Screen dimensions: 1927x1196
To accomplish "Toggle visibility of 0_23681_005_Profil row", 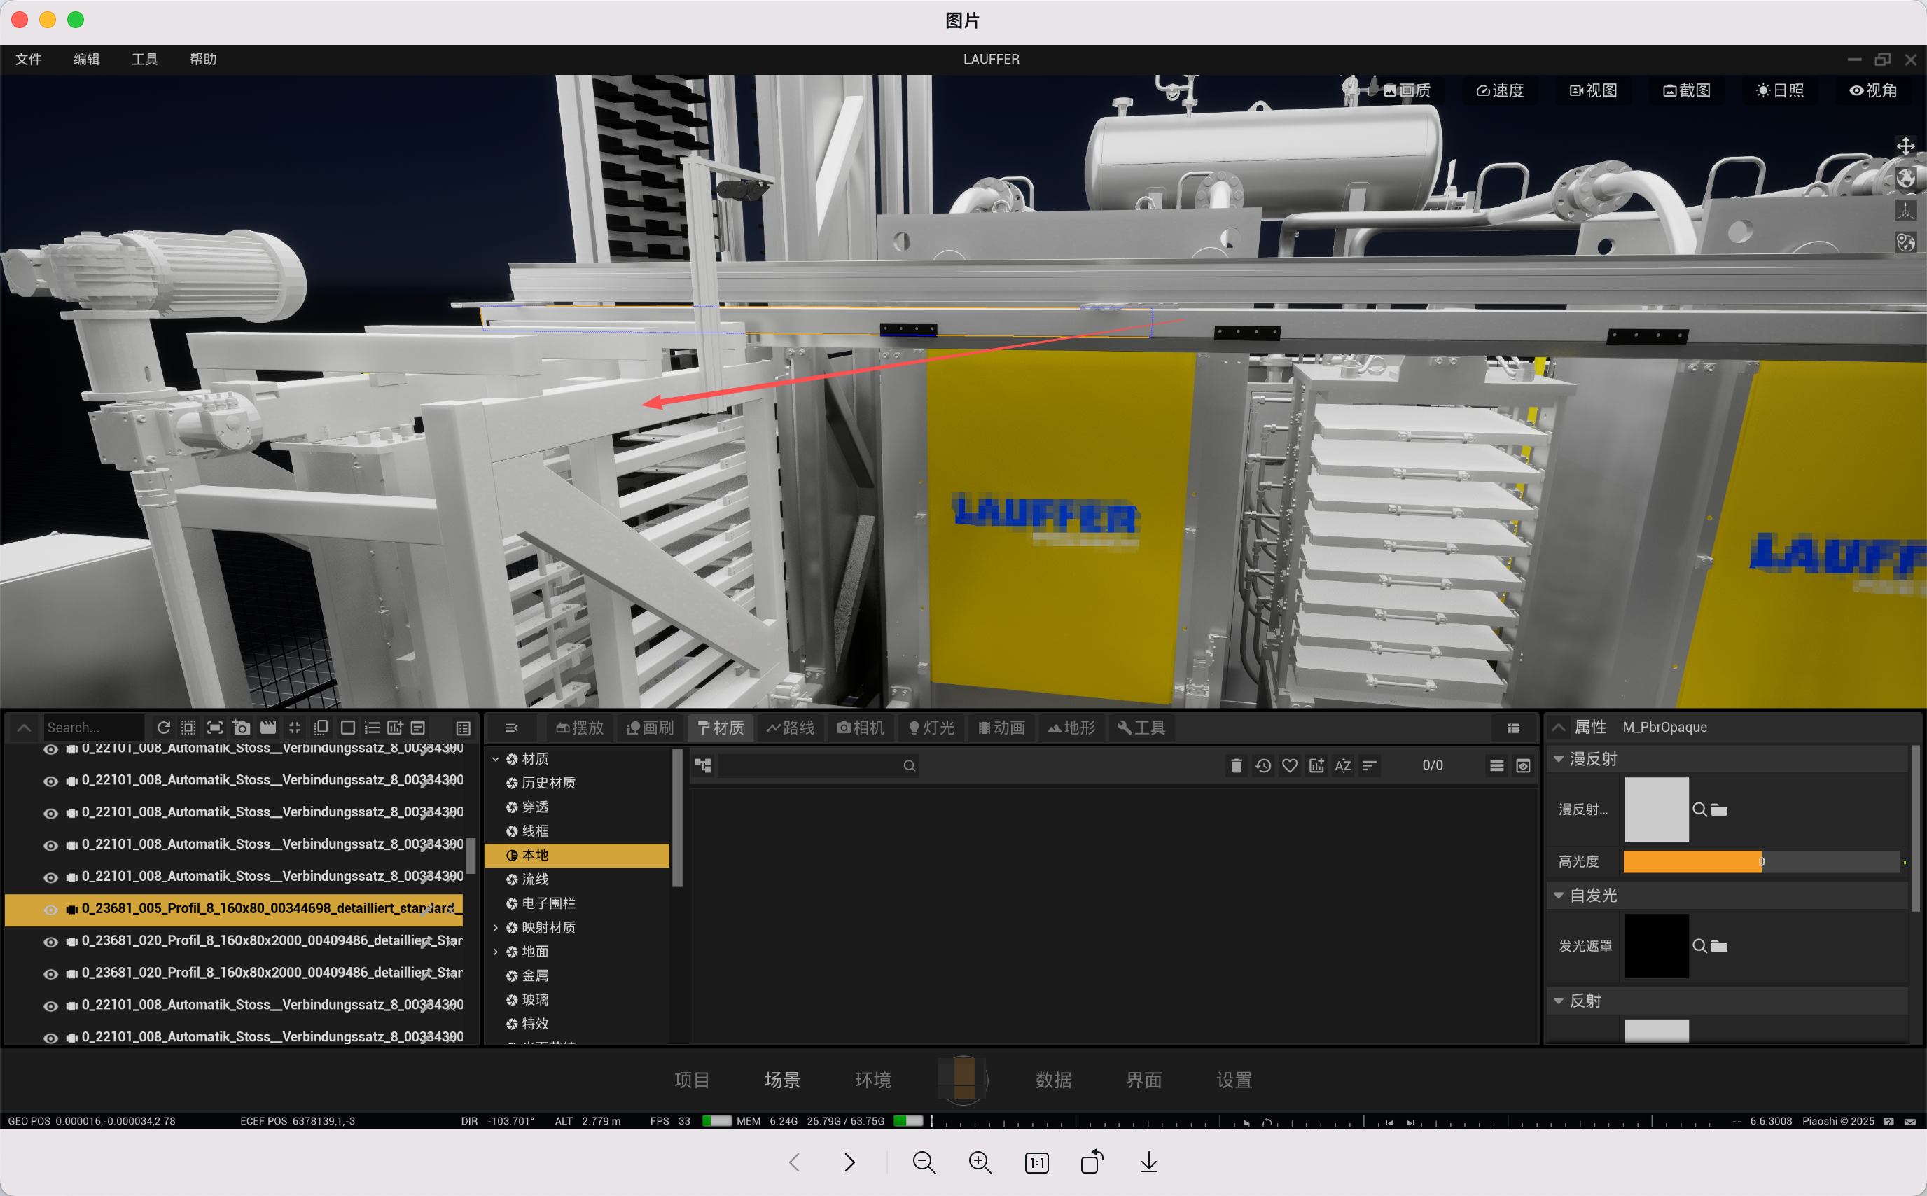I will click(50, 910).
